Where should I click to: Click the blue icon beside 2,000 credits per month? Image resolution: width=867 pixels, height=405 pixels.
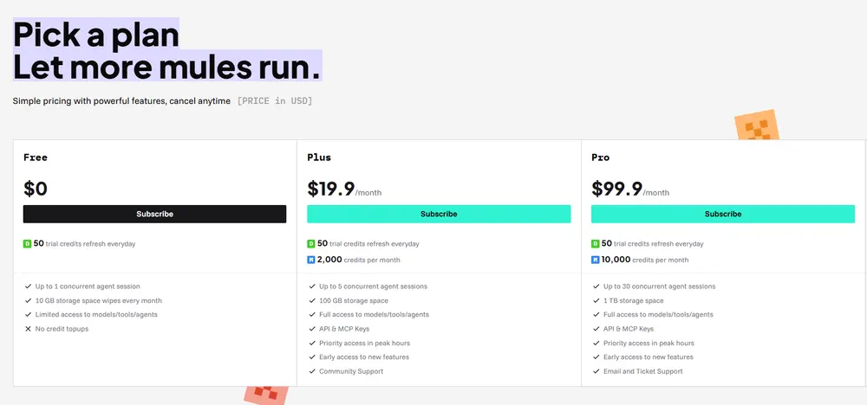(311, 260)
